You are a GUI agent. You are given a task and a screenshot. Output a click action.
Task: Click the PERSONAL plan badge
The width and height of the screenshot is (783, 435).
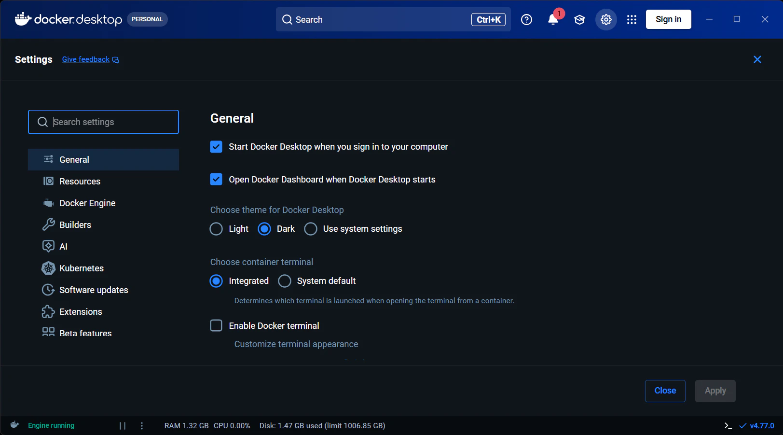point(147,19)
